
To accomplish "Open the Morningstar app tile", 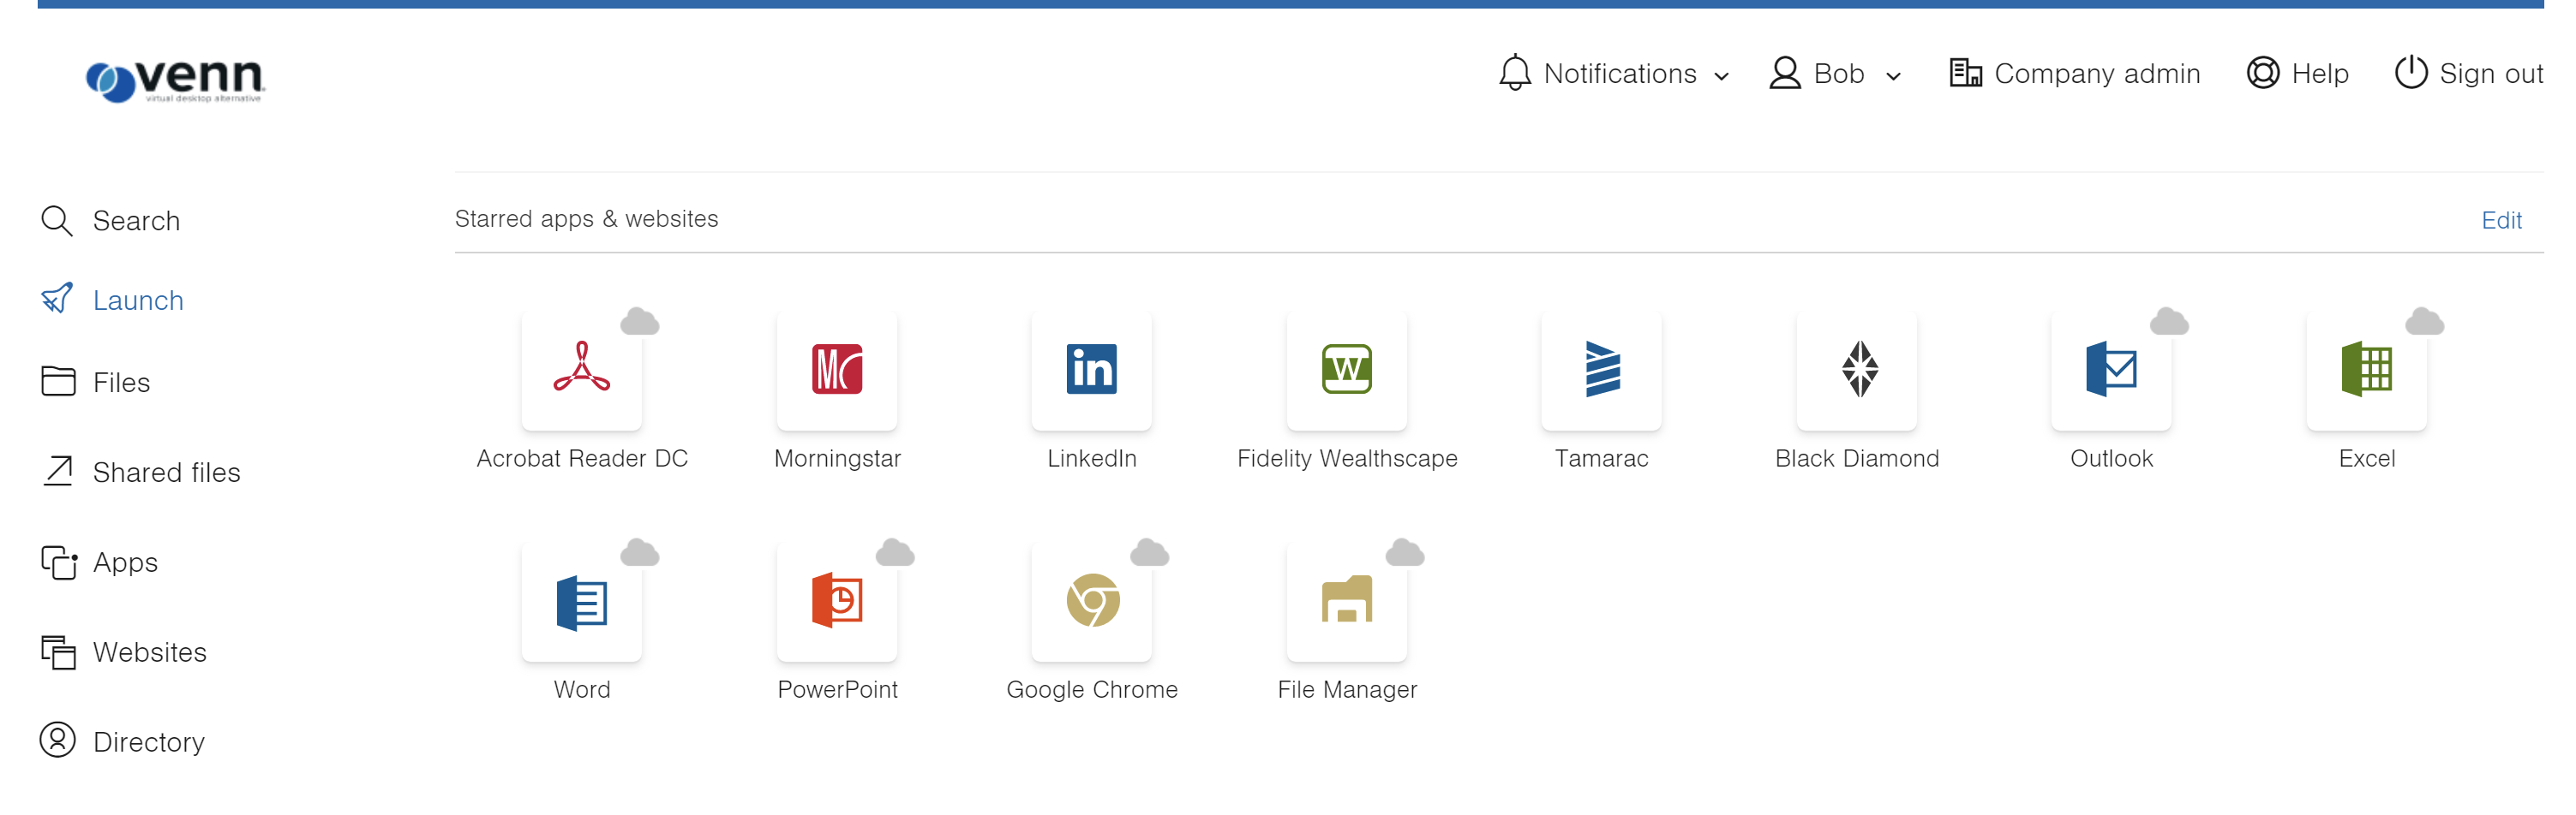I will [836, 370].
